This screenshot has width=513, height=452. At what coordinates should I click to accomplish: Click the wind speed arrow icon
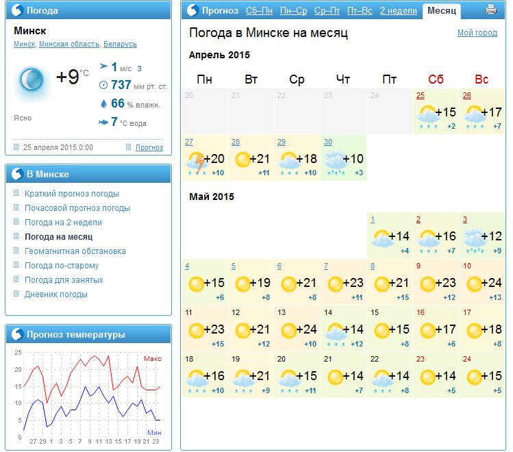pos(103,67)
